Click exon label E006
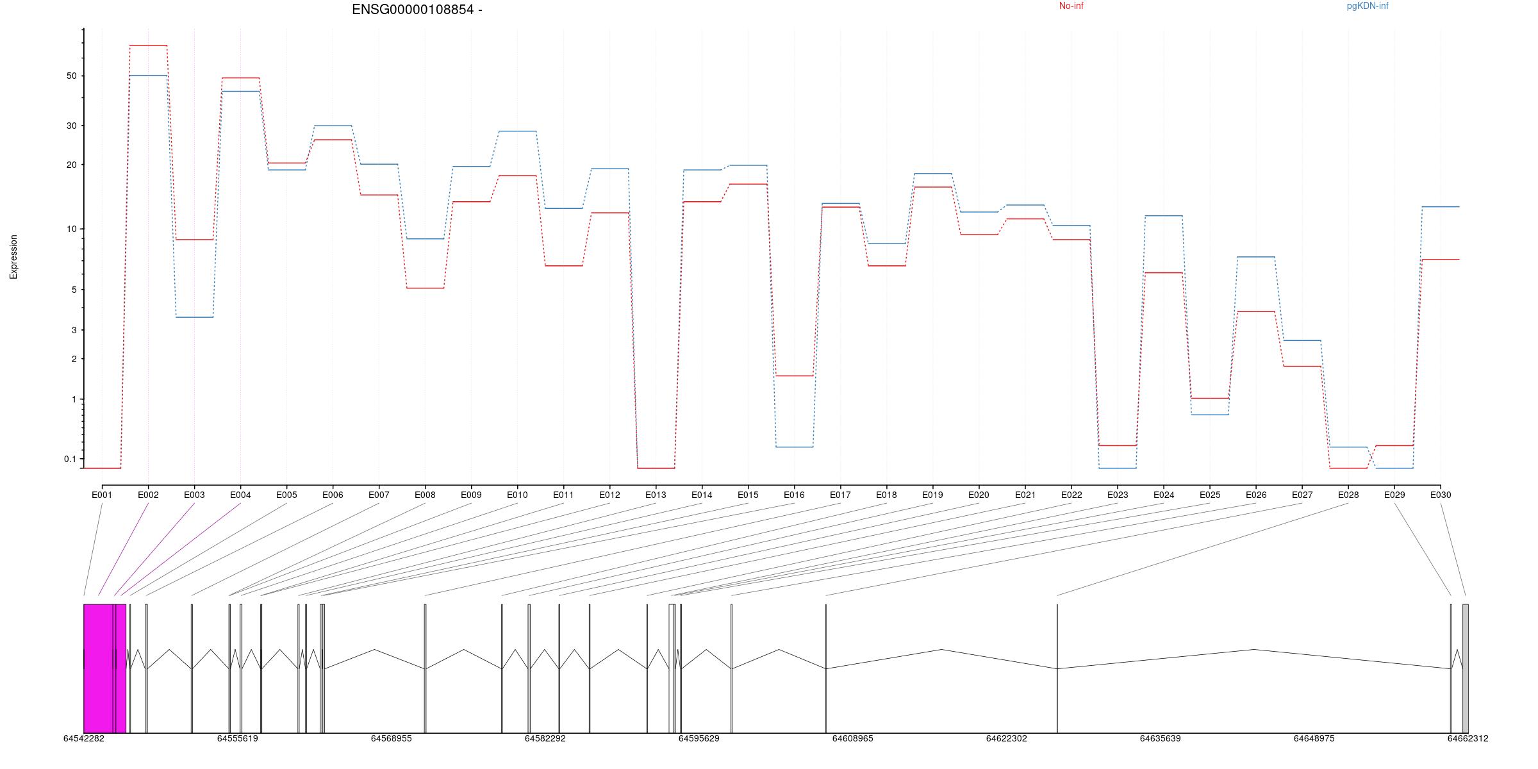This screenshot has height=769, width=1538. (333, 495)
